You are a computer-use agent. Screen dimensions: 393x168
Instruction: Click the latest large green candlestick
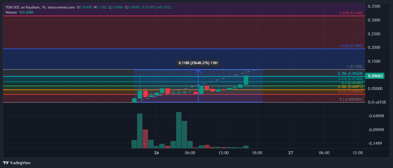[x=246, y=80]
